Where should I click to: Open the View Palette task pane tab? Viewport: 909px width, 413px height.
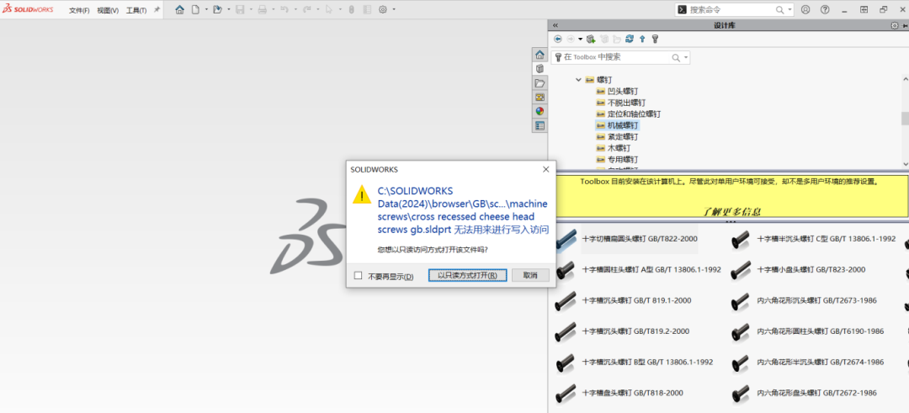[x=540, y=98]
